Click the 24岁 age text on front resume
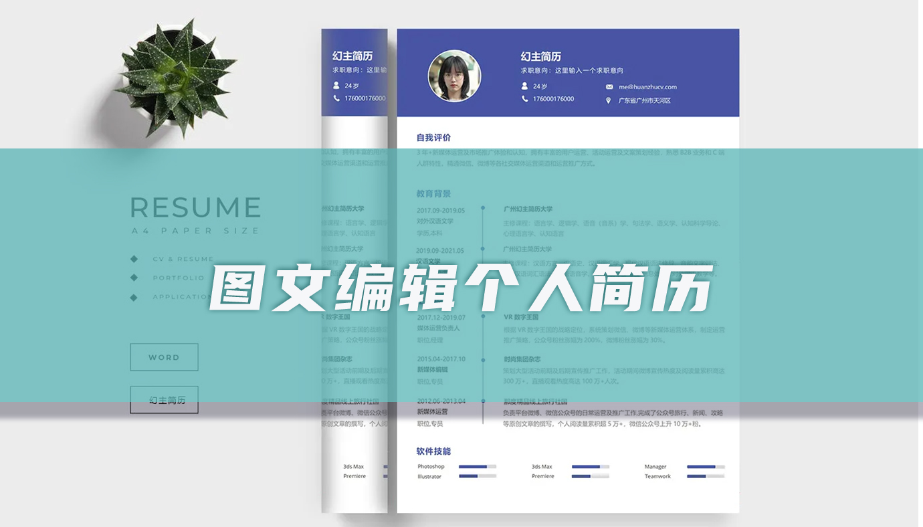923x527 pixels. click(x=540, y=86)
